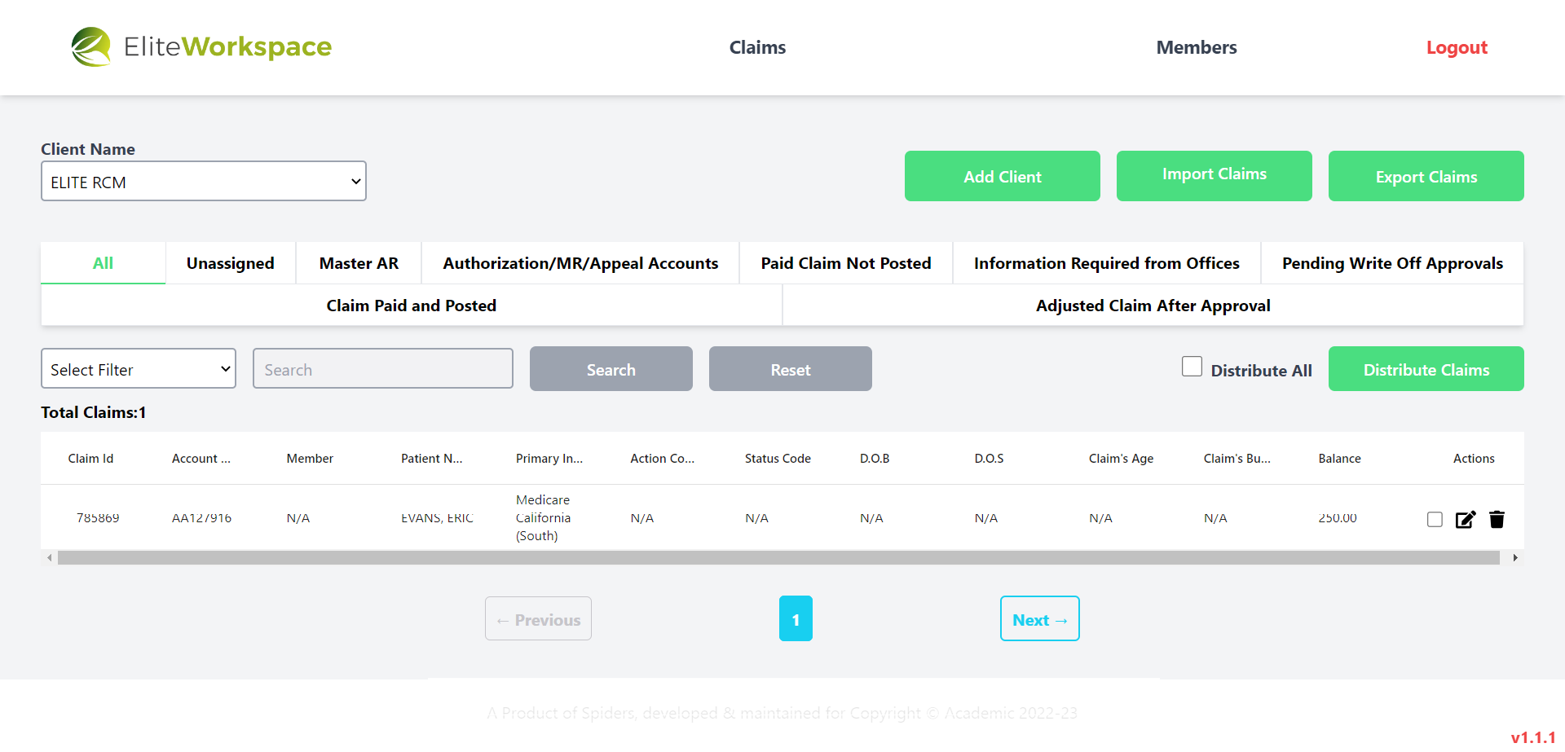Click inside the Search text field

click(383, 369)
